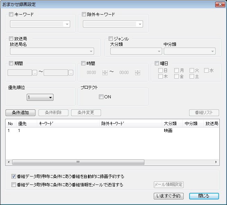Enable the 曜日 day-of-week checkbox
The width and height of the screenshot is (227, 205).
[157, 63]
